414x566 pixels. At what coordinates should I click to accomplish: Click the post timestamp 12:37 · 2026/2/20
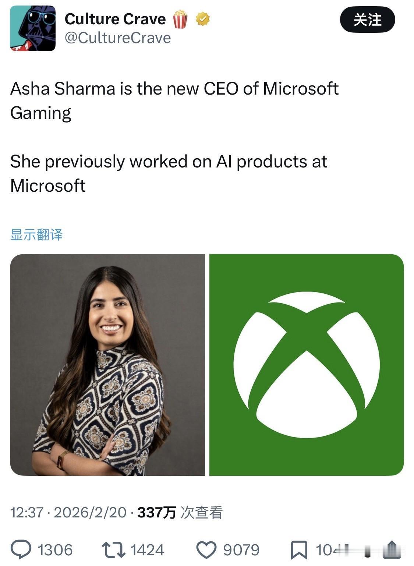click(x=68, y=512)
